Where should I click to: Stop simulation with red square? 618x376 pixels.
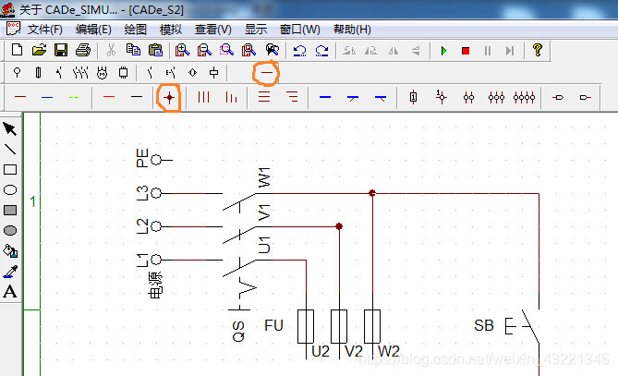pos(466,51)
